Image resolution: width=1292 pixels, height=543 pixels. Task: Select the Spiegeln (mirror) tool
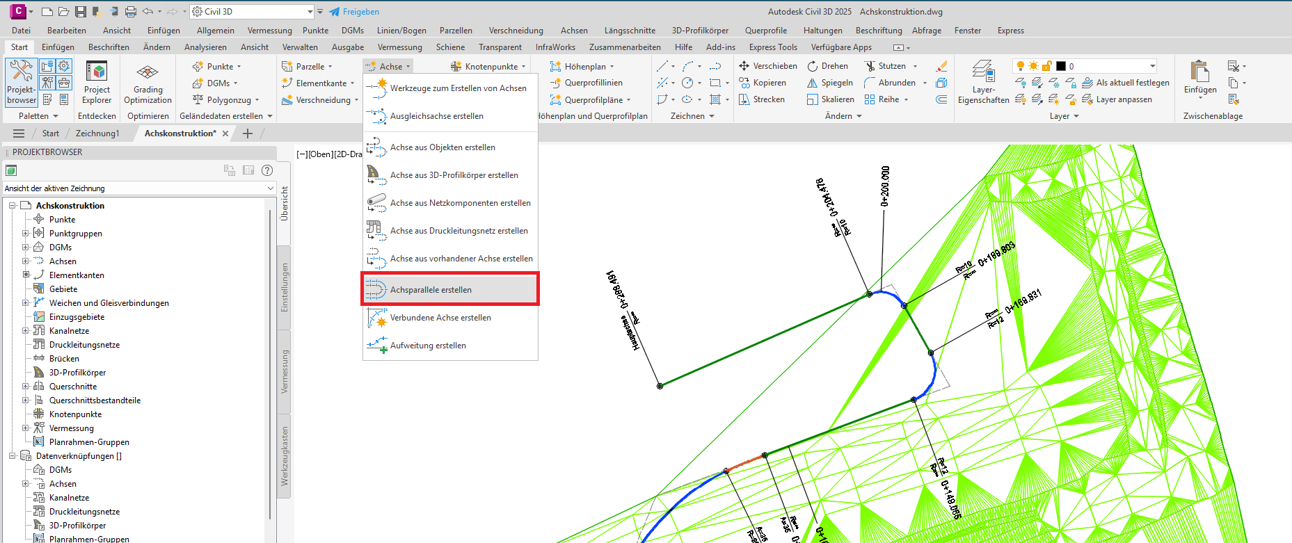pyautogui.click(x=829, y=83)
